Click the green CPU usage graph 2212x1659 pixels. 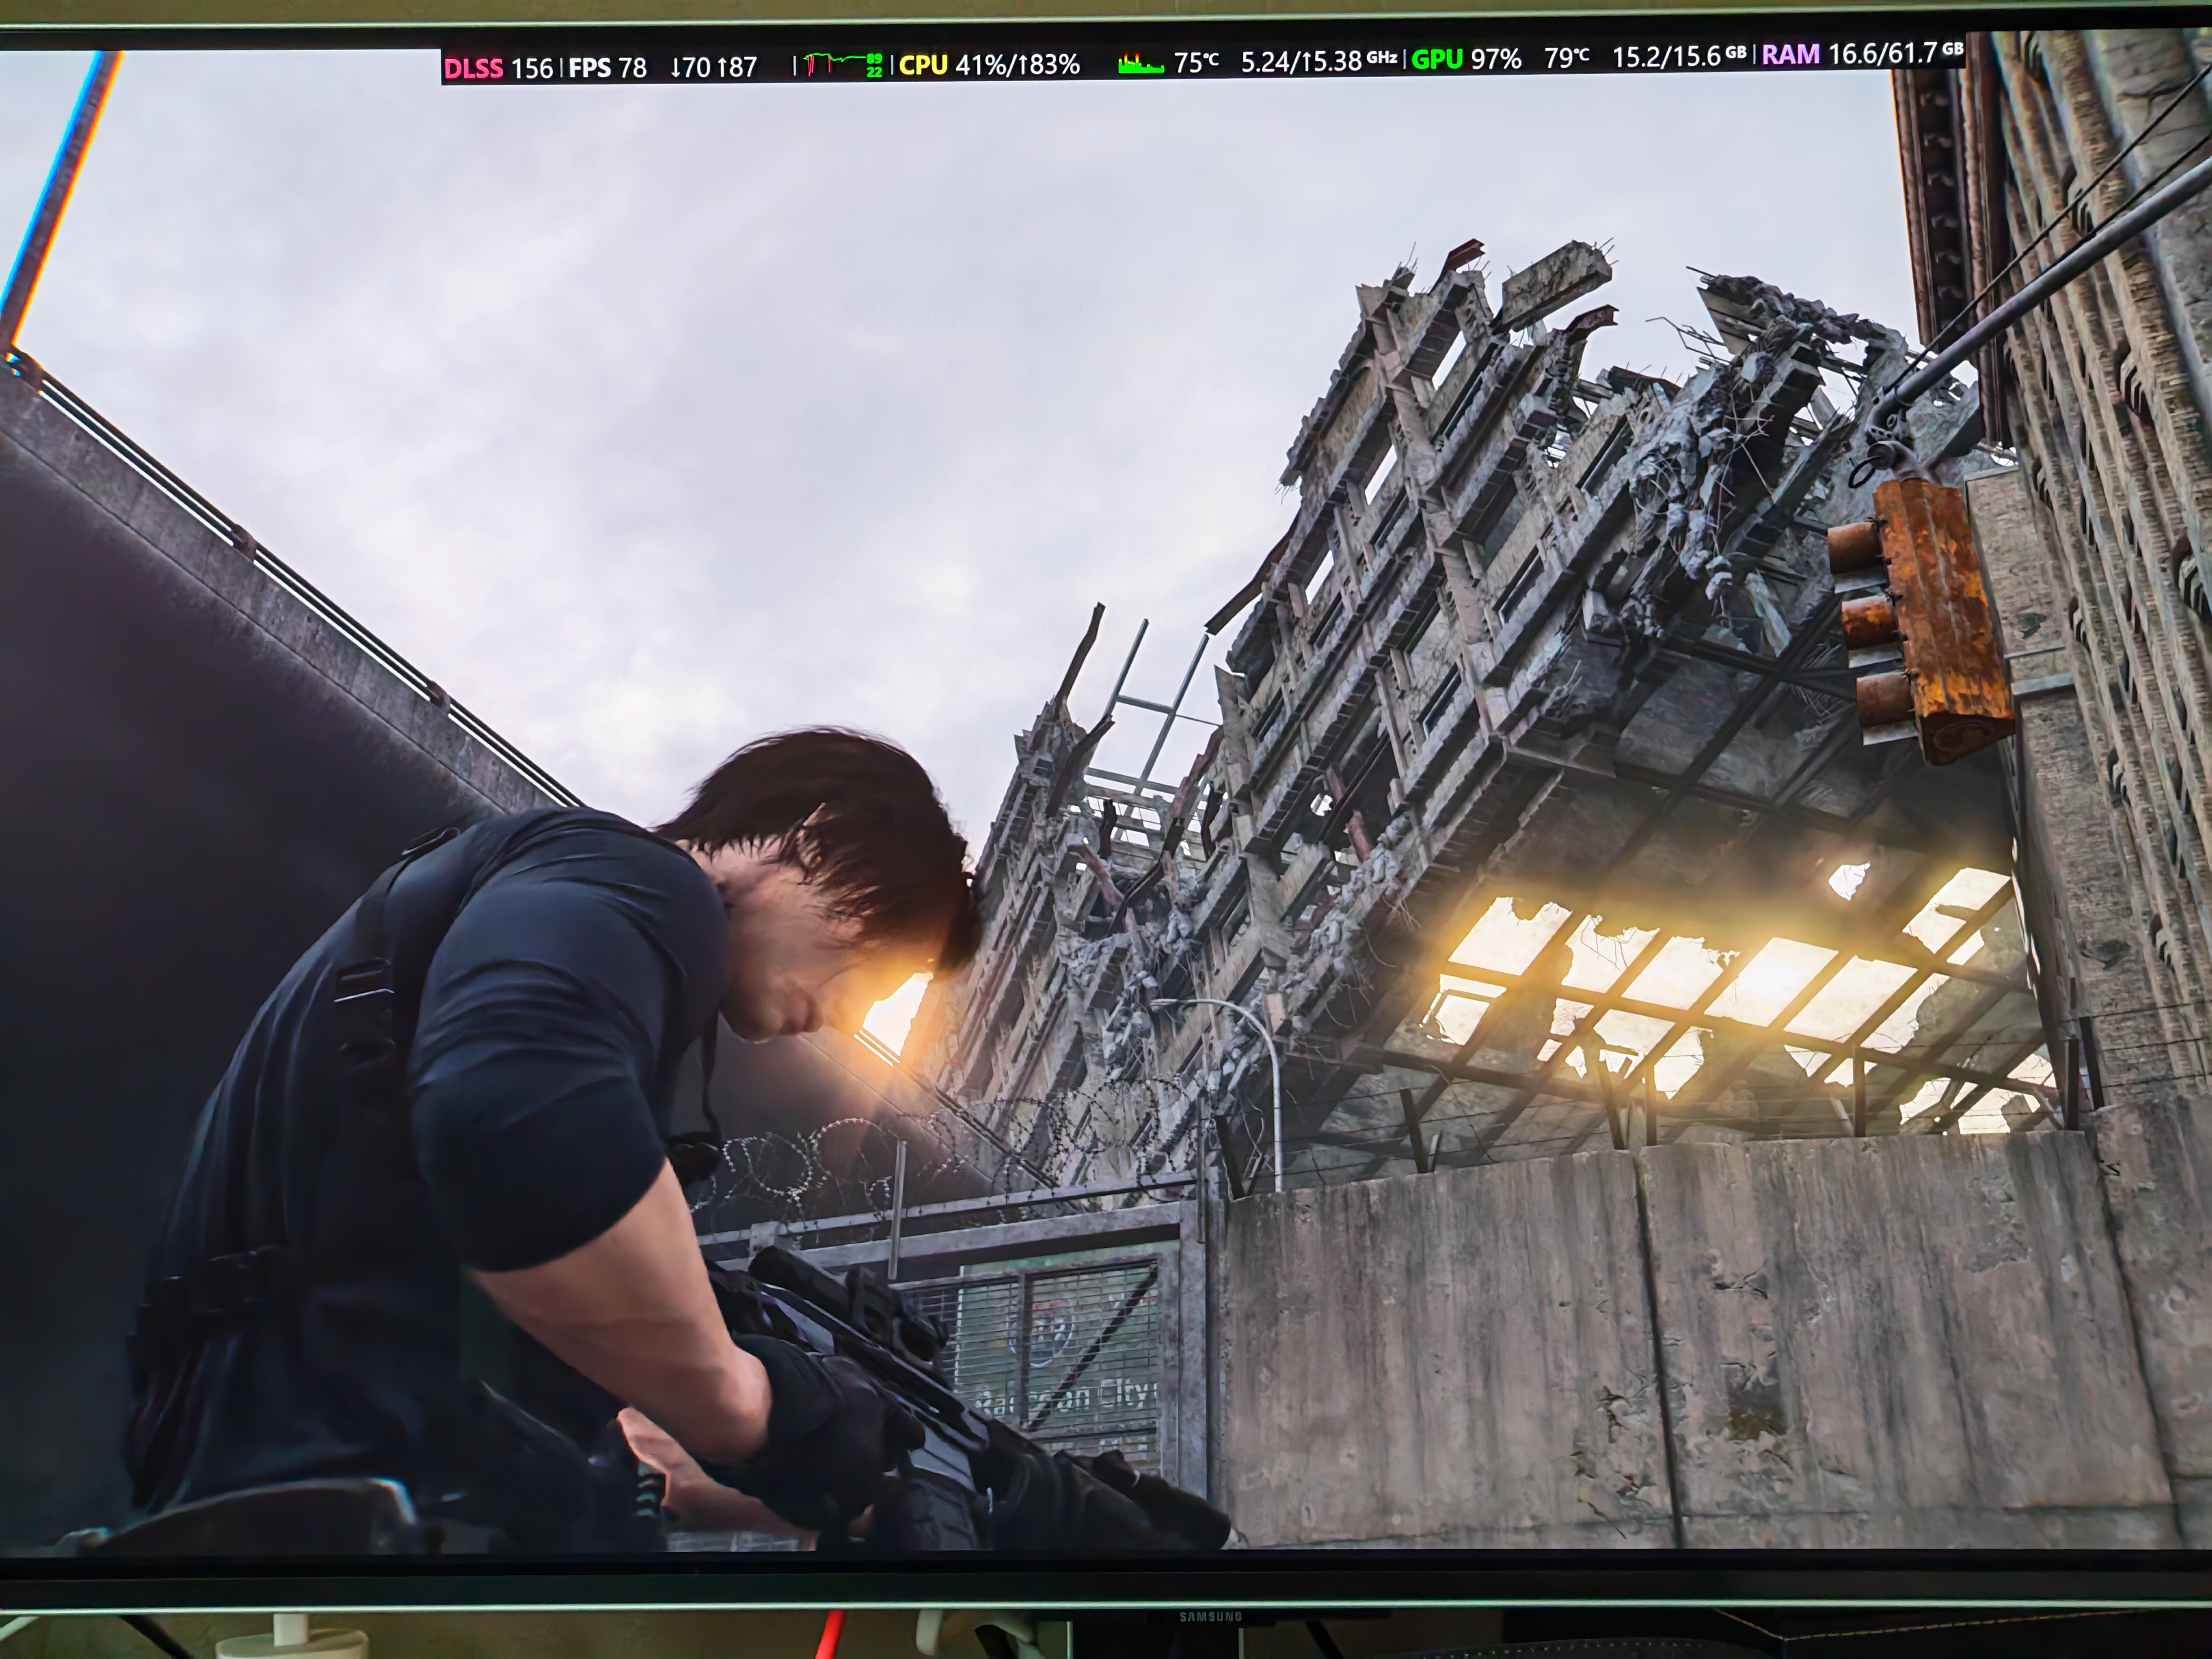[x=1141, y=64]
